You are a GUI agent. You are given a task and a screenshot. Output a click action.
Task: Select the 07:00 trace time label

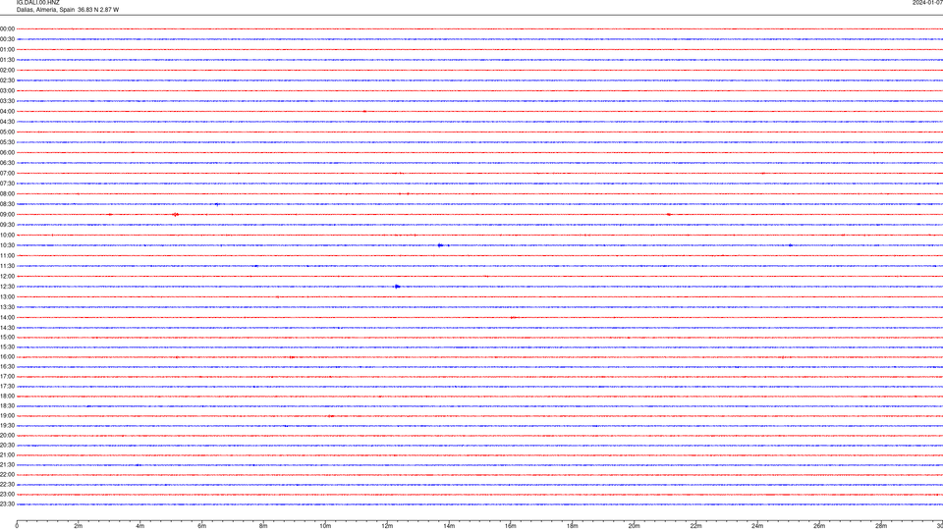(x=7, y=173)
